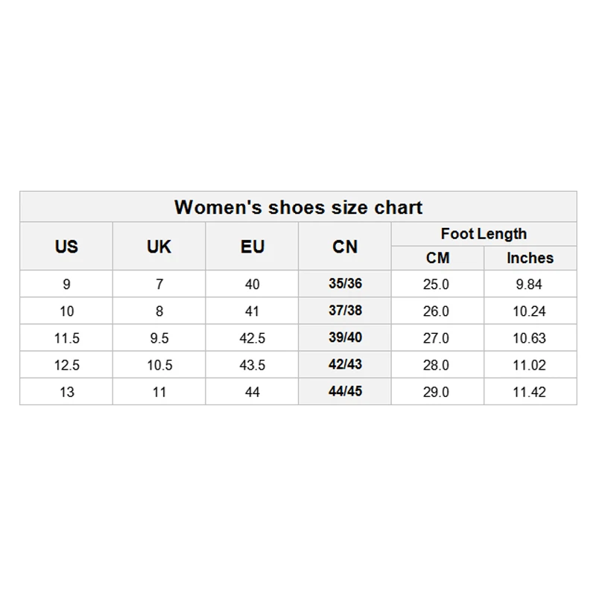
Task: Click the CN column header
Action: (345, 247)
